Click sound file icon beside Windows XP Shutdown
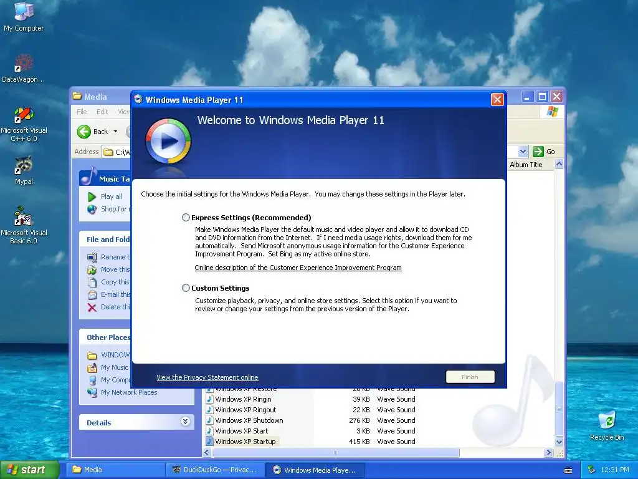638x479 pixels. (x=209, y=420)
